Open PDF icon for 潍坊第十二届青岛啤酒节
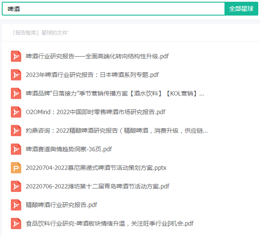 16,186
